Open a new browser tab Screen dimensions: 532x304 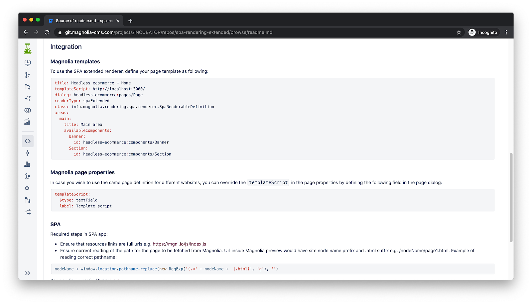pos(130,21)
